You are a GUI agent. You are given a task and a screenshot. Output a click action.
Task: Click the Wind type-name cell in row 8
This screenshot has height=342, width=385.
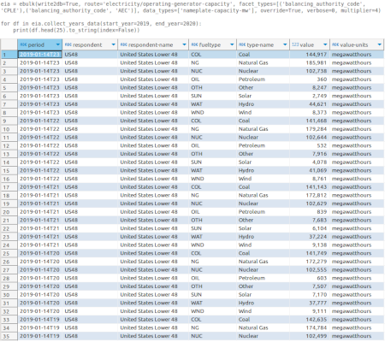(264, 112)
